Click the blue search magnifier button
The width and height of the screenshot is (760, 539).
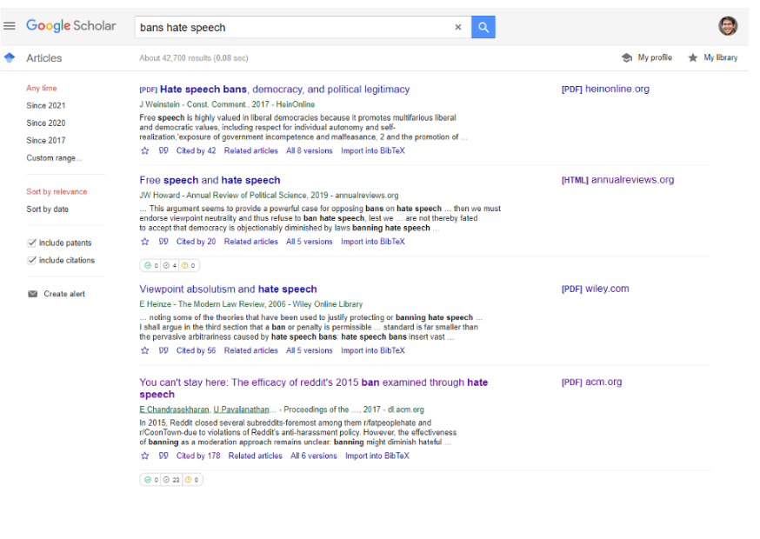click(x=483, y=27)
